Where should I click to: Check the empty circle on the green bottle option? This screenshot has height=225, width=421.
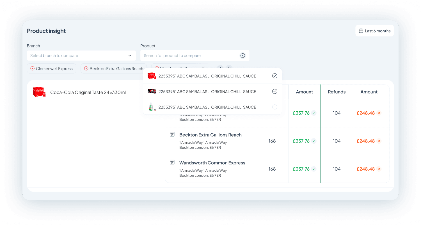point(275,107)
